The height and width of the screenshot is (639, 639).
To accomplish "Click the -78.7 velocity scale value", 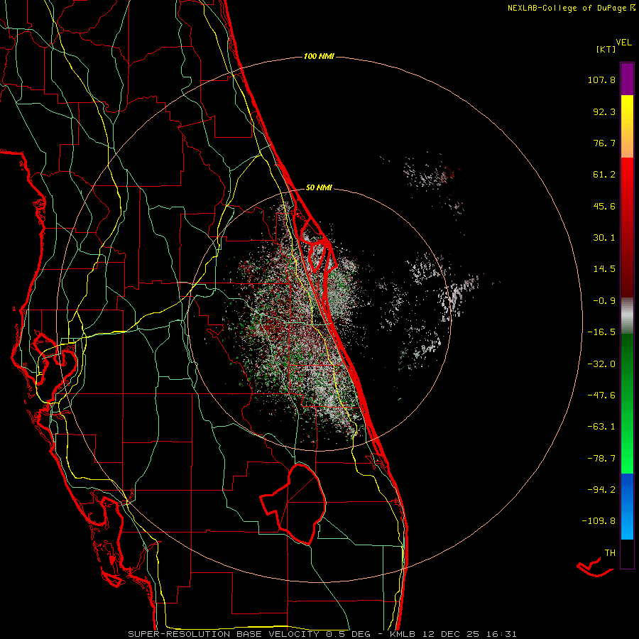I will tap(601, 459).
